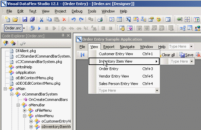Delete with the red X icon
The image size is (201, 130).
(64, 19)
